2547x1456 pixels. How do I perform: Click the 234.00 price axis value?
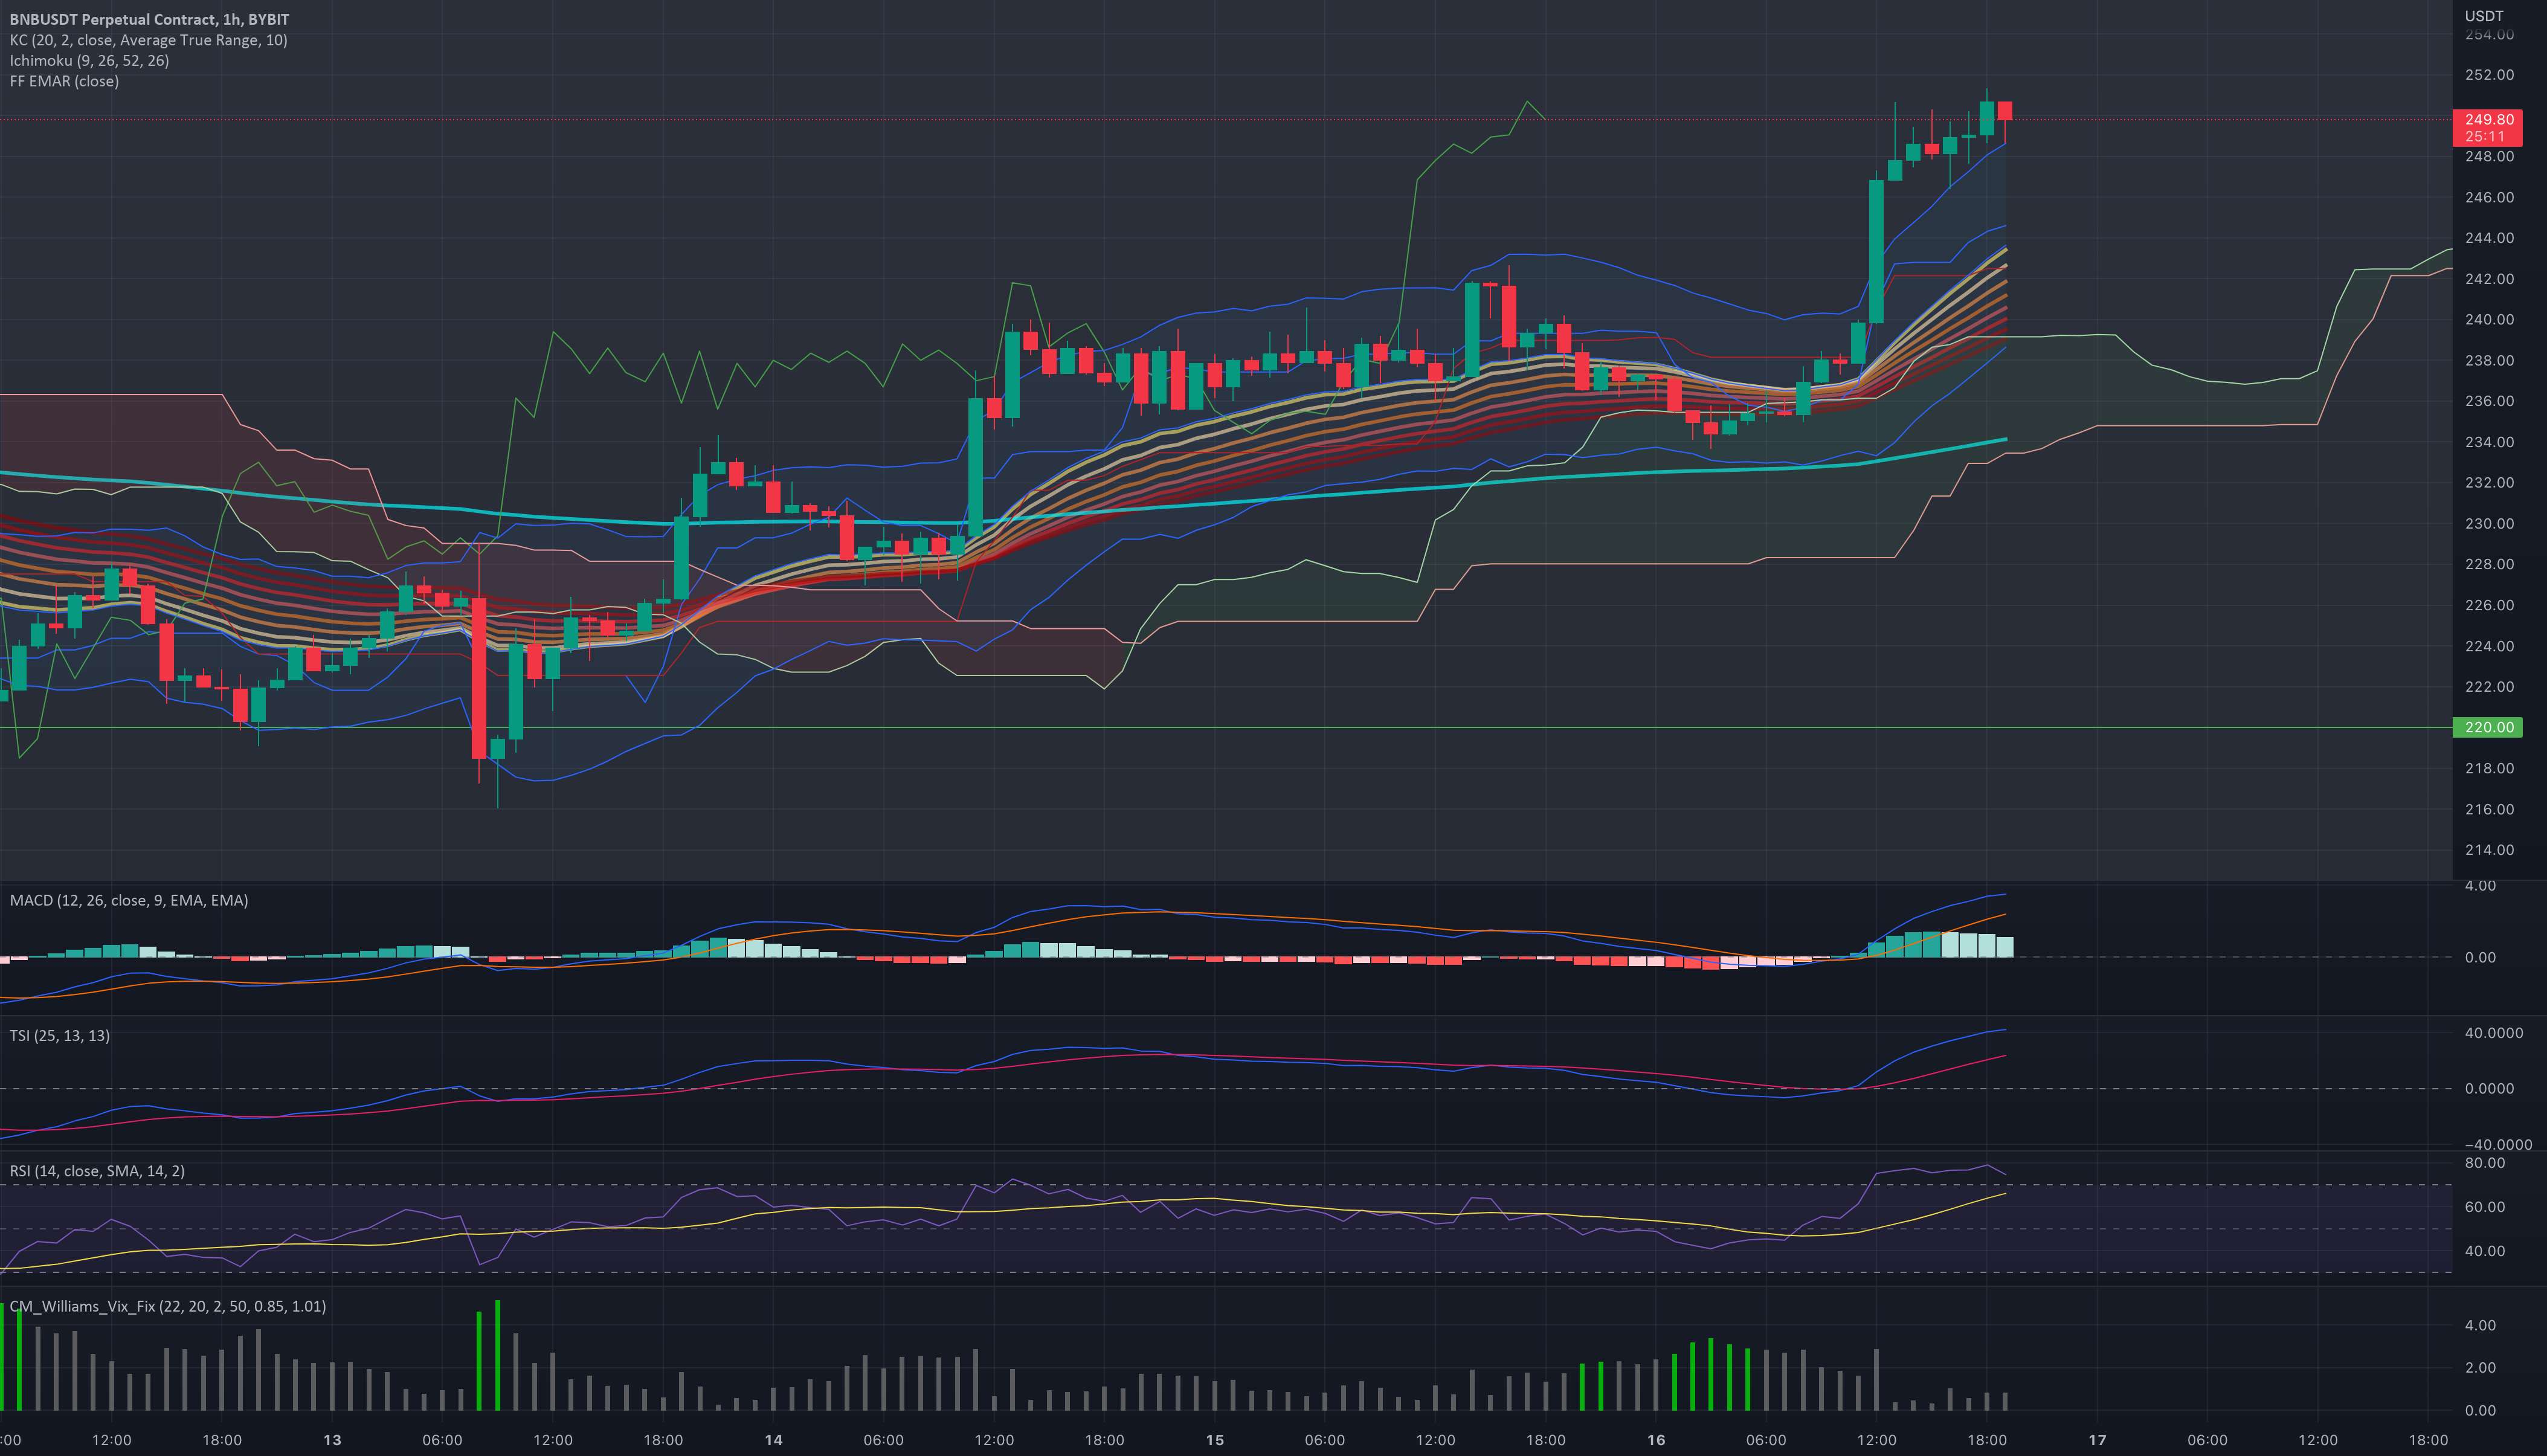2489,442
